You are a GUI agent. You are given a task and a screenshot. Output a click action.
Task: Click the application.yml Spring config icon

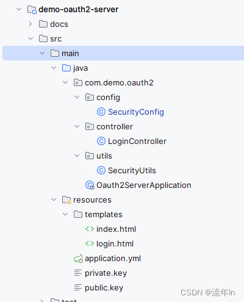pyautogui.click(x=78, y=259)
